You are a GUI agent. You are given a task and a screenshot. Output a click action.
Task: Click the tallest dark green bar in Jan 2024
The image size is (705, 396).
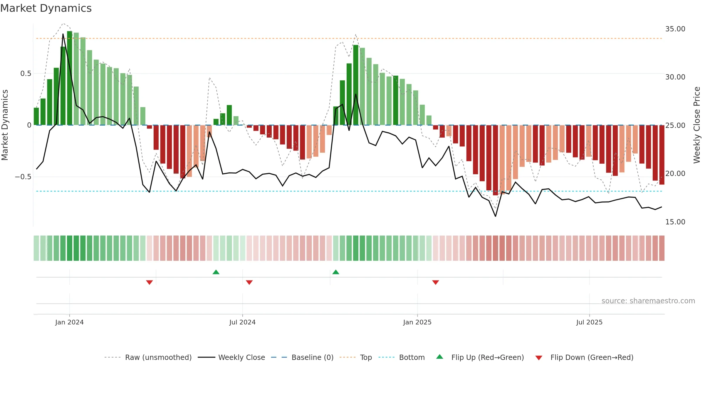(70, 78)
